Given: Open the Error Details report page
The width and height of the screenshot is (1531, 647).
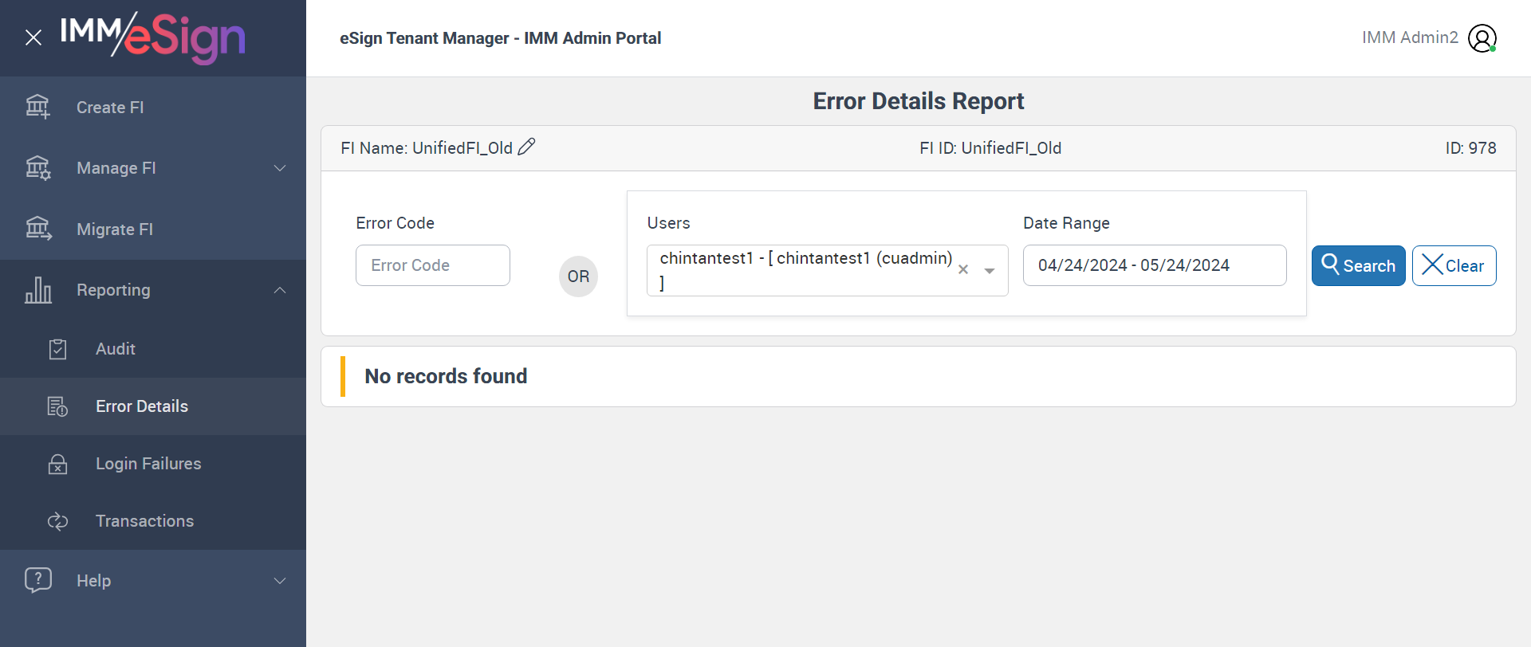Looking at the screenshot, I should coord(142,406).
